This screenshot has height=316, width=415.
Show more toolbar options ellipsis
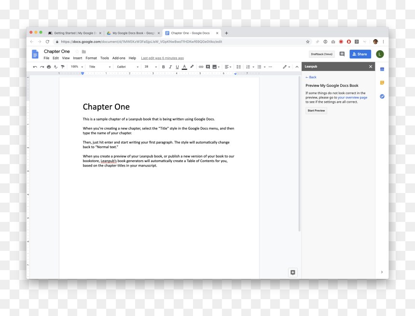(270, 67)
